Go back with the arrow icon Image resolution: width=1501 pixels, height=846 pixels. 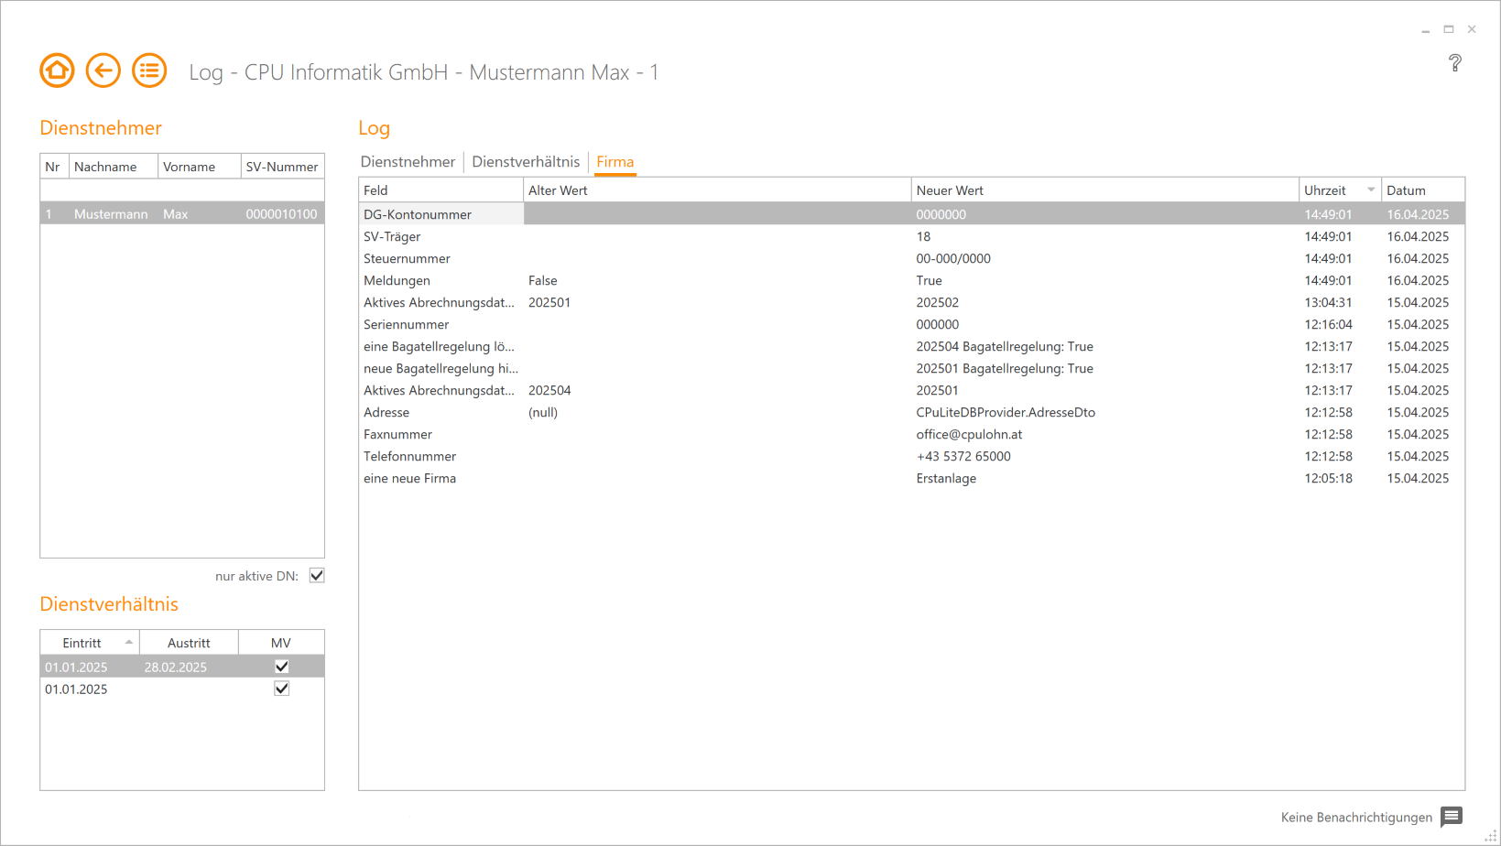[x=103, y=70]
